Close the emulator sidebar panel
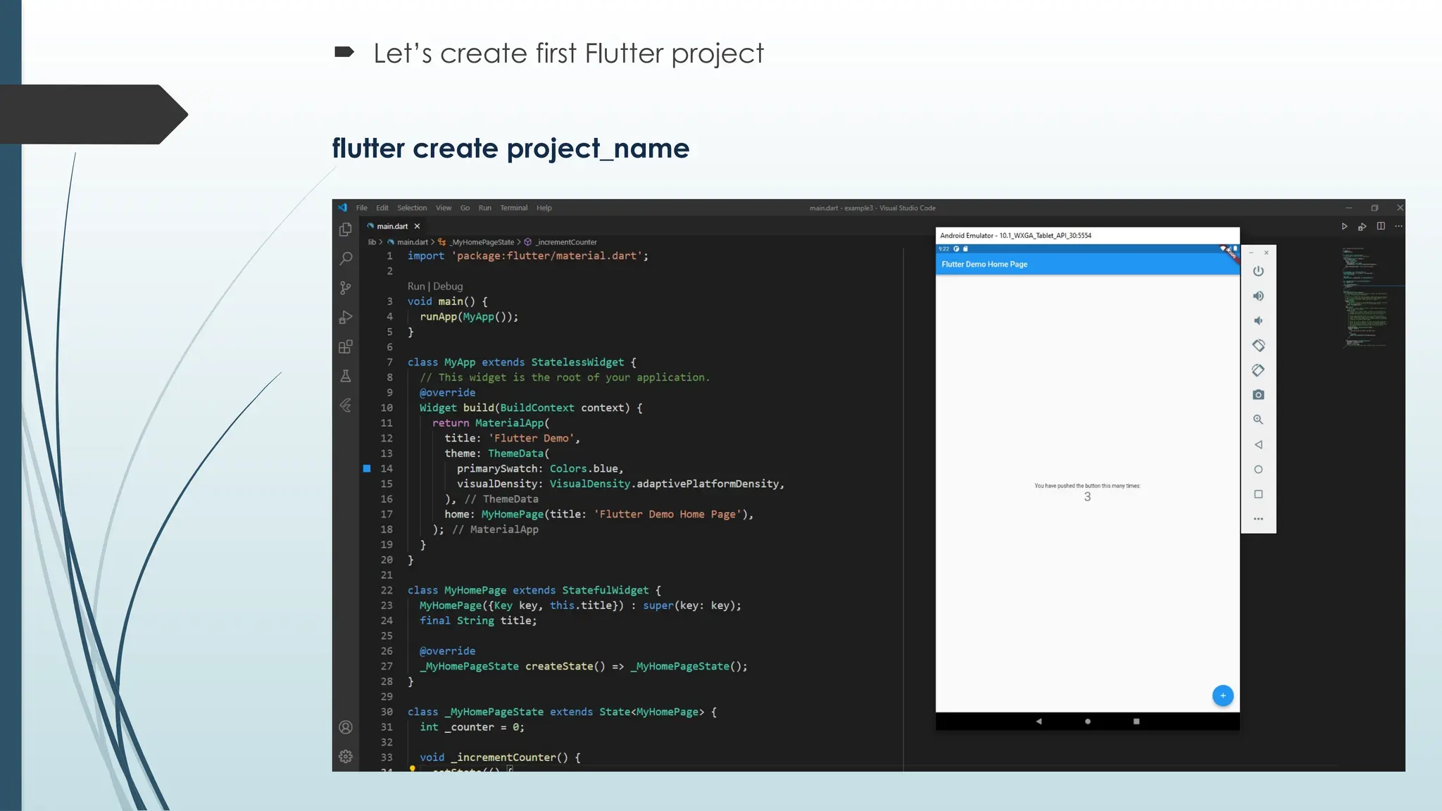This screenshot has width=1442, height=811. (x=1266, y=252)
